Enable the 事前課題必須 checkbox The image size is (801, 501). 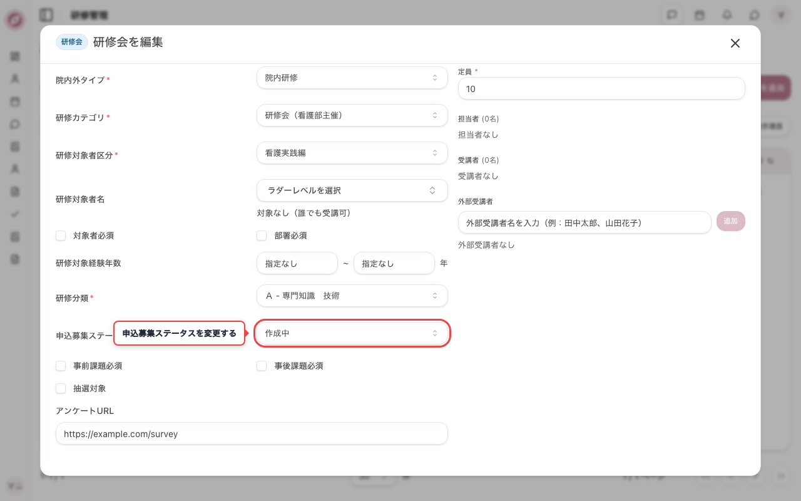61,366
